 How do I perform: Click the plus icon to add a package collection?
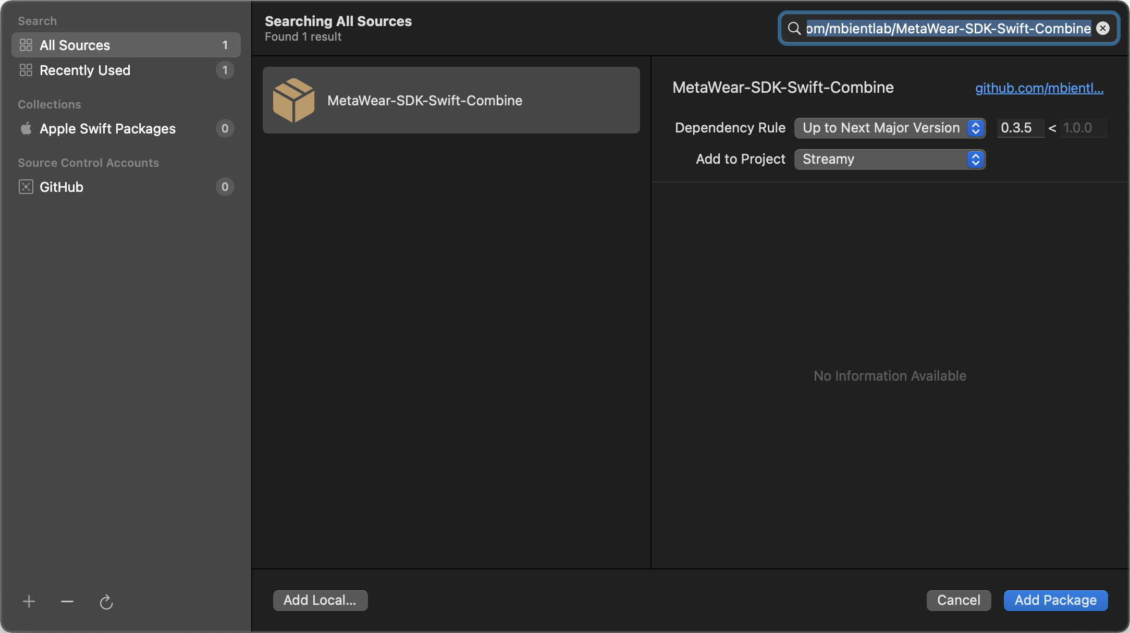(x=29, y=602)
